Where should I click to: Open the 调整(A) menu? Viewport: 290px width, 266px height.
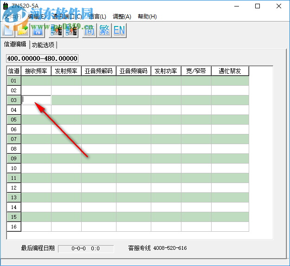[122, 17]
